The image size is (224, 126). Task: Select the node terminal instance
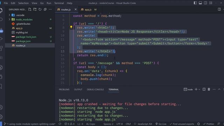(x=188, y=90)
